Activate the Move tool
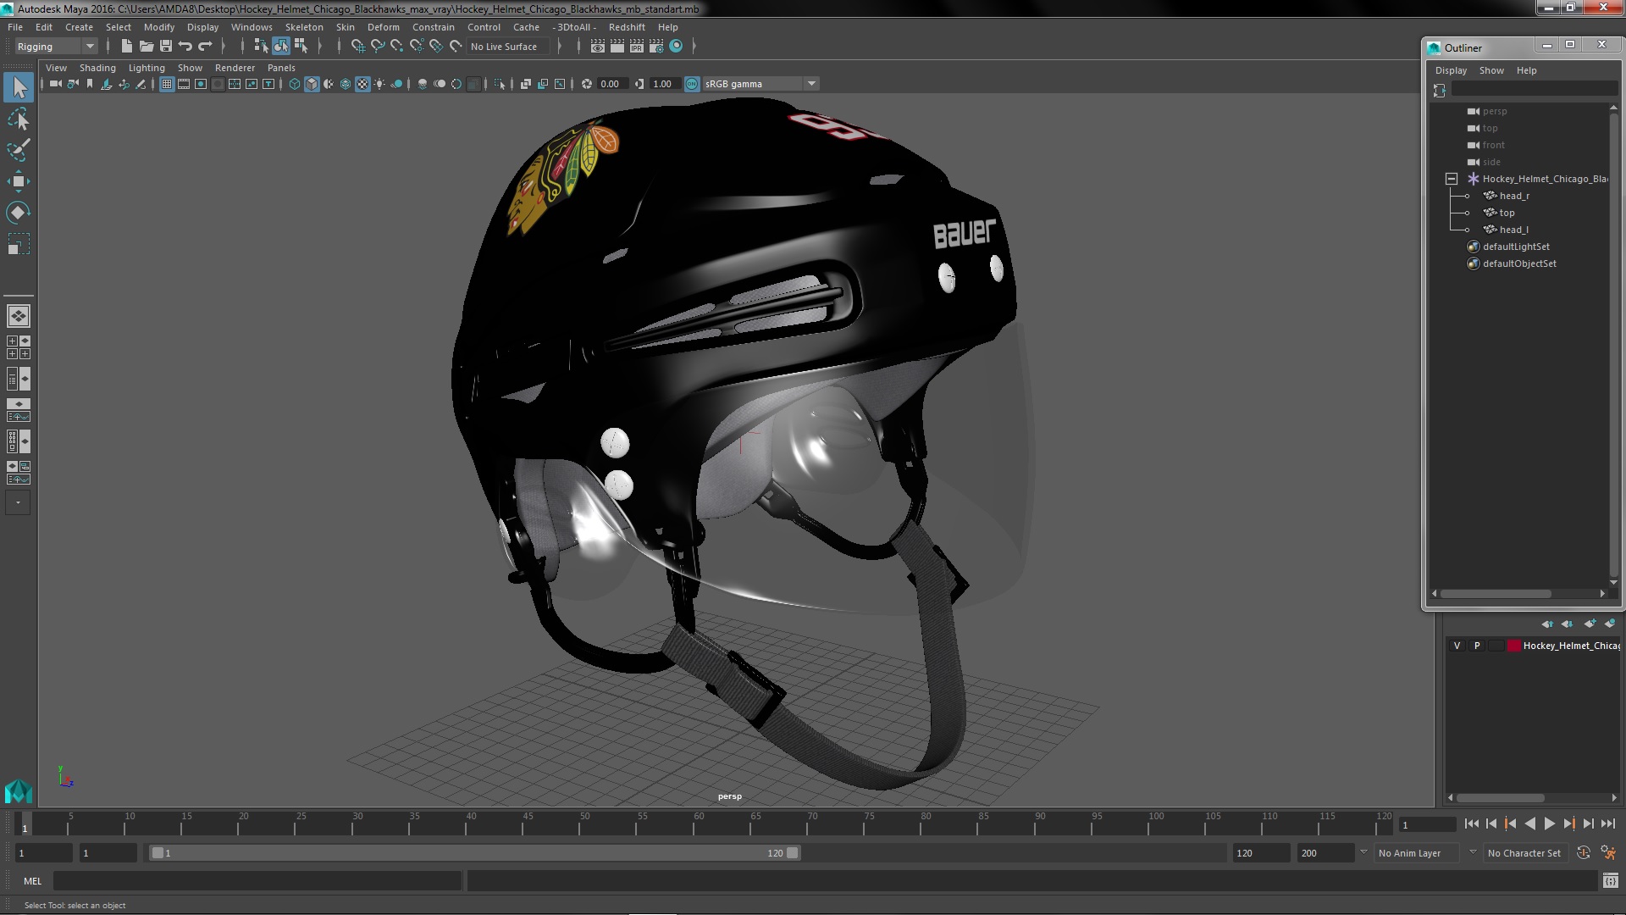The height and width of the screenshot is (915, 1626). [19, 181]
